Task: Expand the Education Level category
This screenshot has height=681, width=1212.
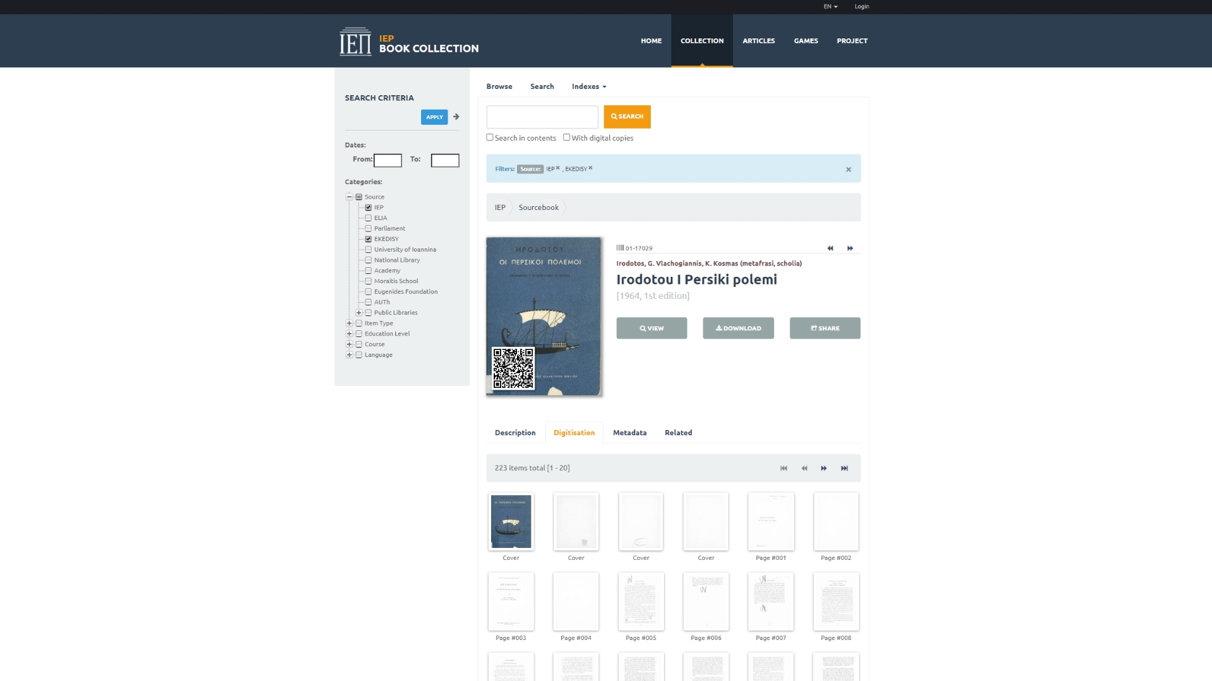Action: click(349, 334)
